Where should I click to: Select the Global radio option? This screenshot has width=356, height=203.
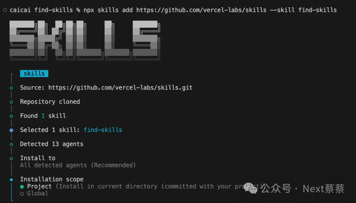[x=22, y=194]
